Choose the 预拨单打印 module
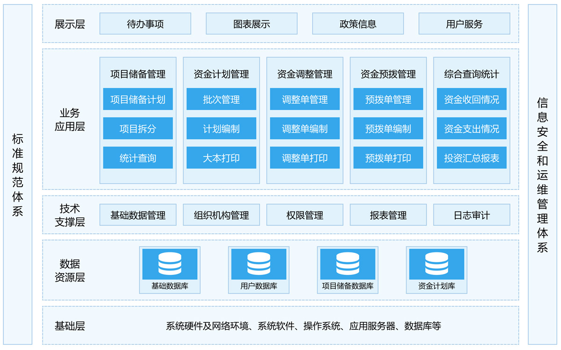The image size is (561, 350). (x=388, y=158)
